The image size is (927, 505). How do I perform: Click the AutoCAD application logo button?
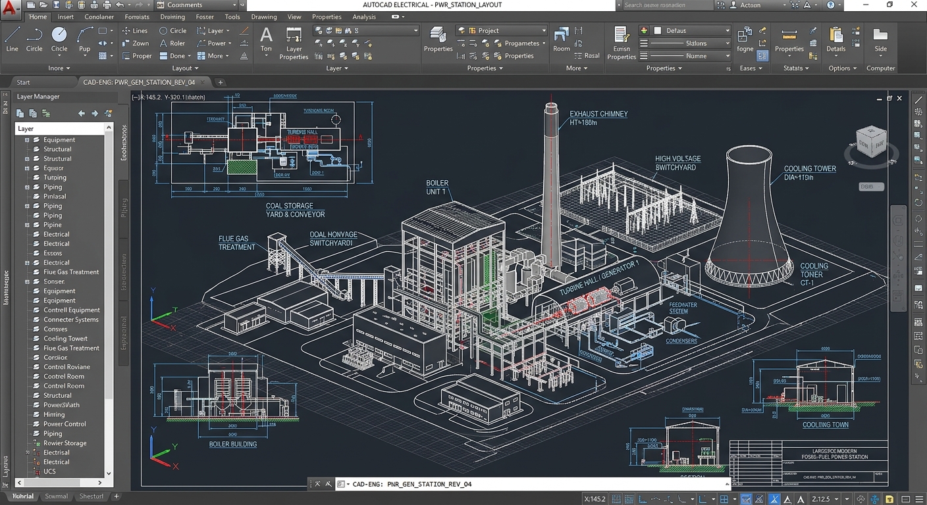click(10, 11)
